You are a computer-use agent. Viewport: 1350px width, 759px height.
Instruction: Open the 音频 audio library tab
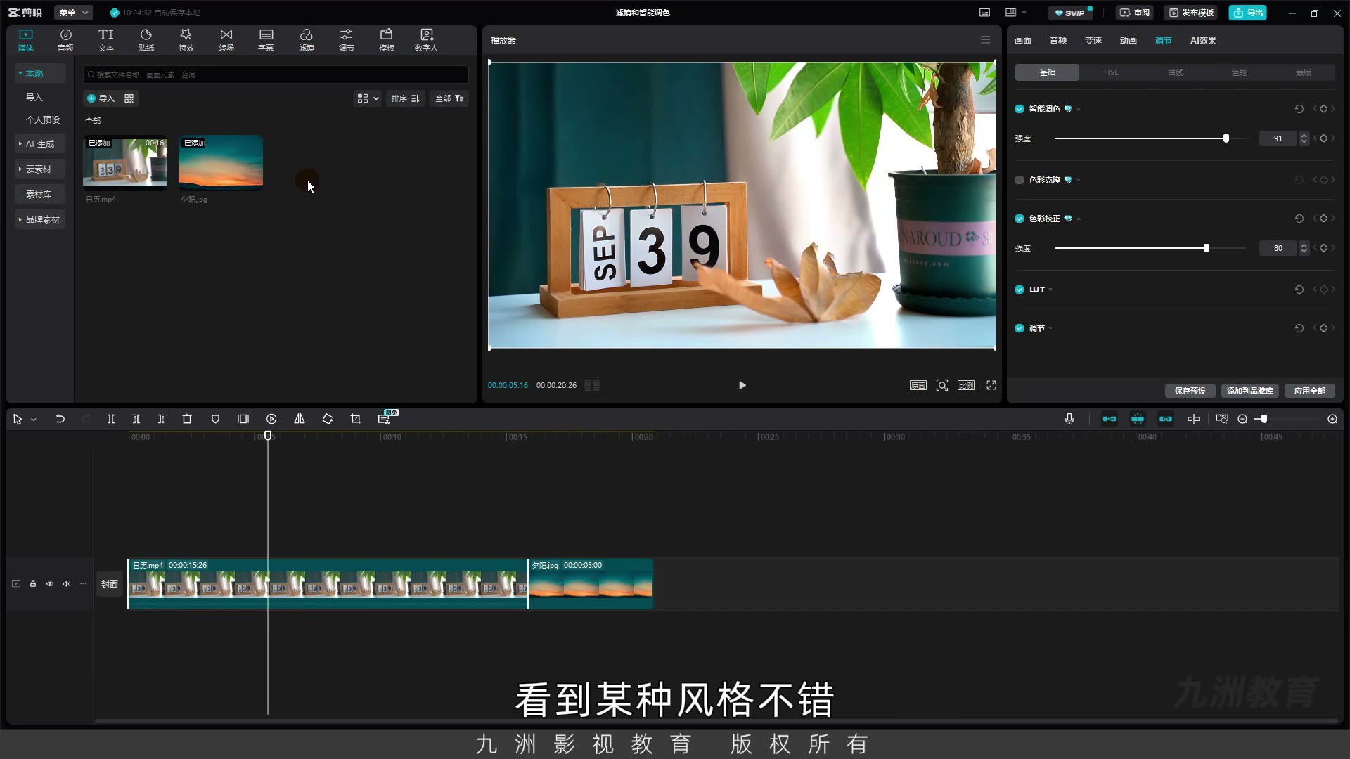[x=65, y=40]
